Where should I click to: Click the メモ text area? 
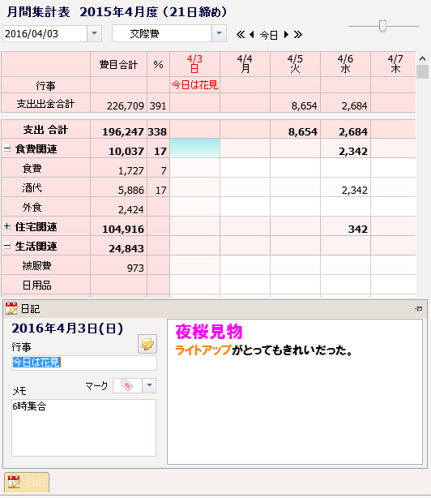click(83, 427)
